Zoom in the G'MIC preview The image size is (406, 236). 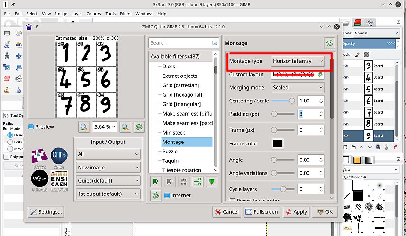(x=126, y=127)
